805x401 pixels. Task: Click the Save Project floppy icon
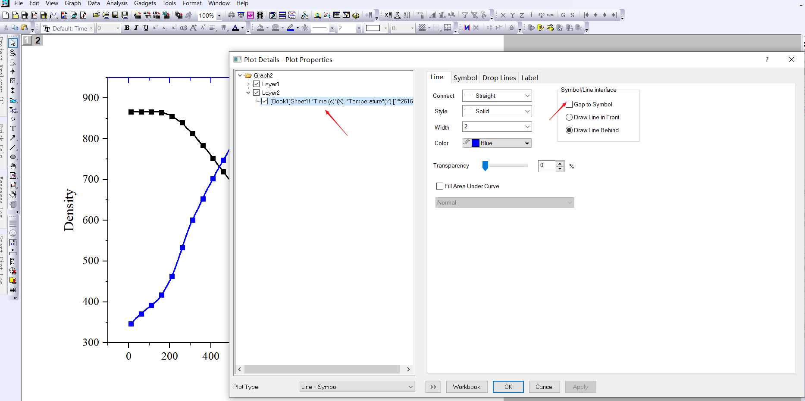pos(115,15)
